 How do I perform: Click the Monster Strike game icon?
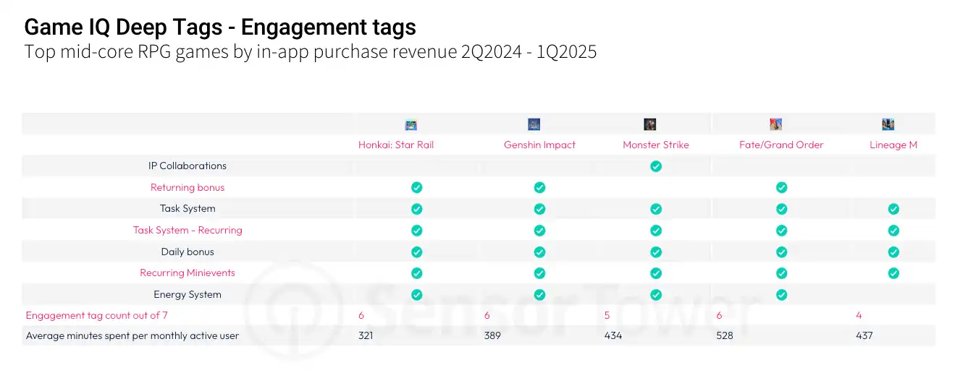coord(650,124)
